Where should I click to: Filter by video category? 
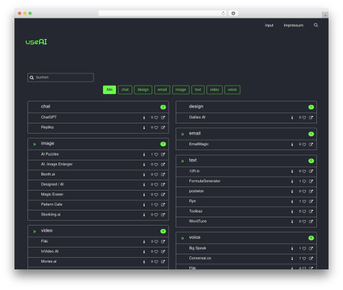215,90
